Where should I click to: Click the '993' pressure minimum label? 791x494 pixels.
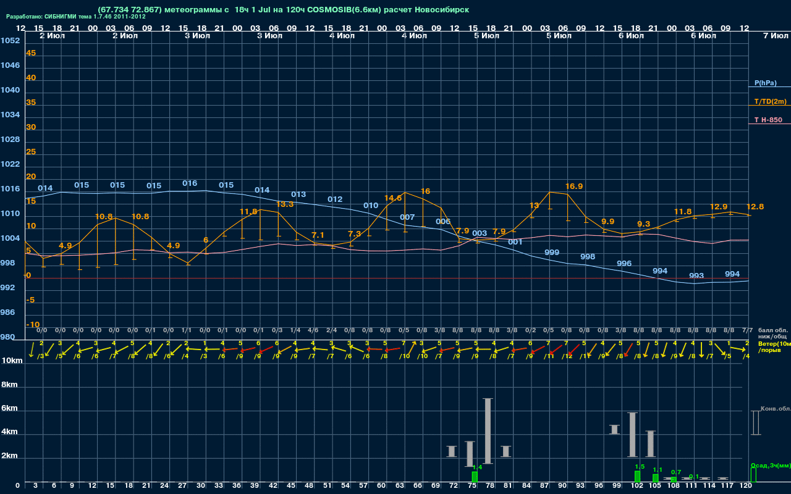[x=696, y=276]
